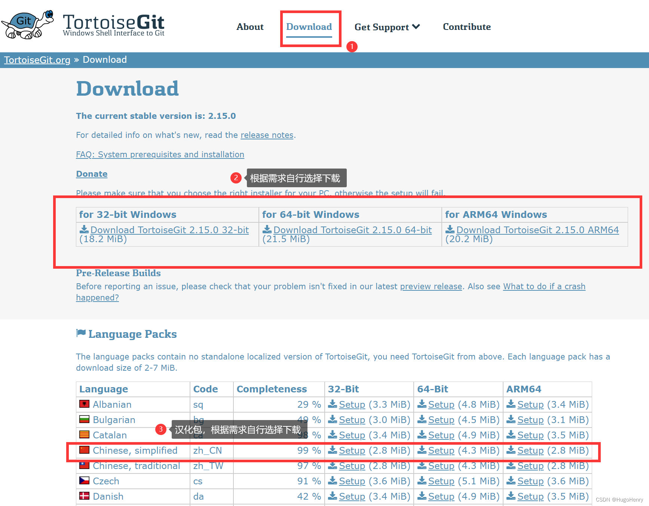
Task: Select the 'Chinese, simplified' language cell
Action: pyautogui.click(x=133, y=450)
